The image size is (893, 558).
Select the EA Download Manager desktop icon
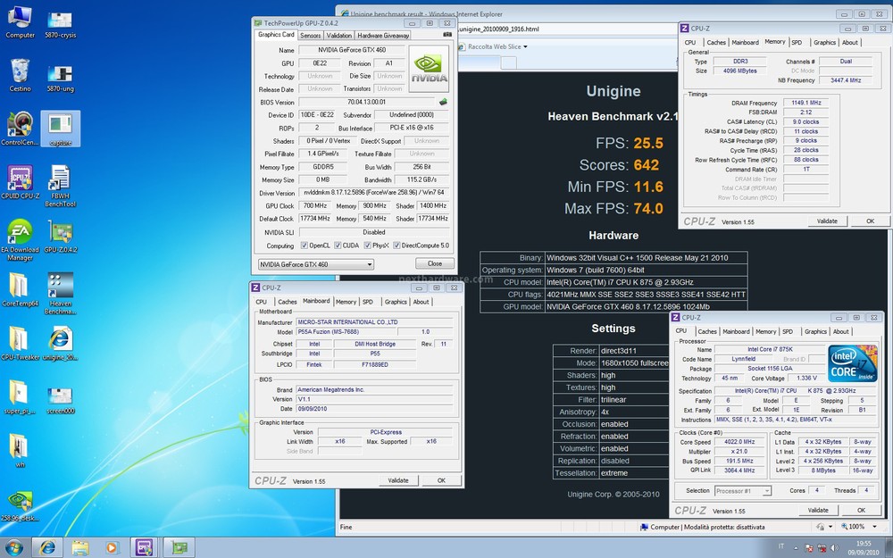pyautogui.click(x=20, y=239)
